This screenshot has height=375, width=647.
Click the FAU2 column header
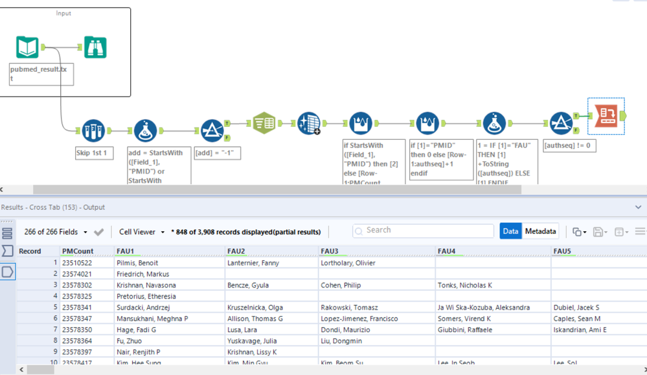pos(271,251)
